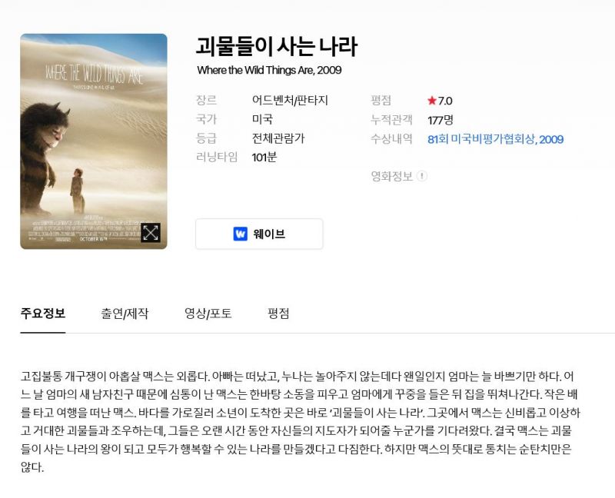Click the 177명 cumulative audience value

point(440,120)
